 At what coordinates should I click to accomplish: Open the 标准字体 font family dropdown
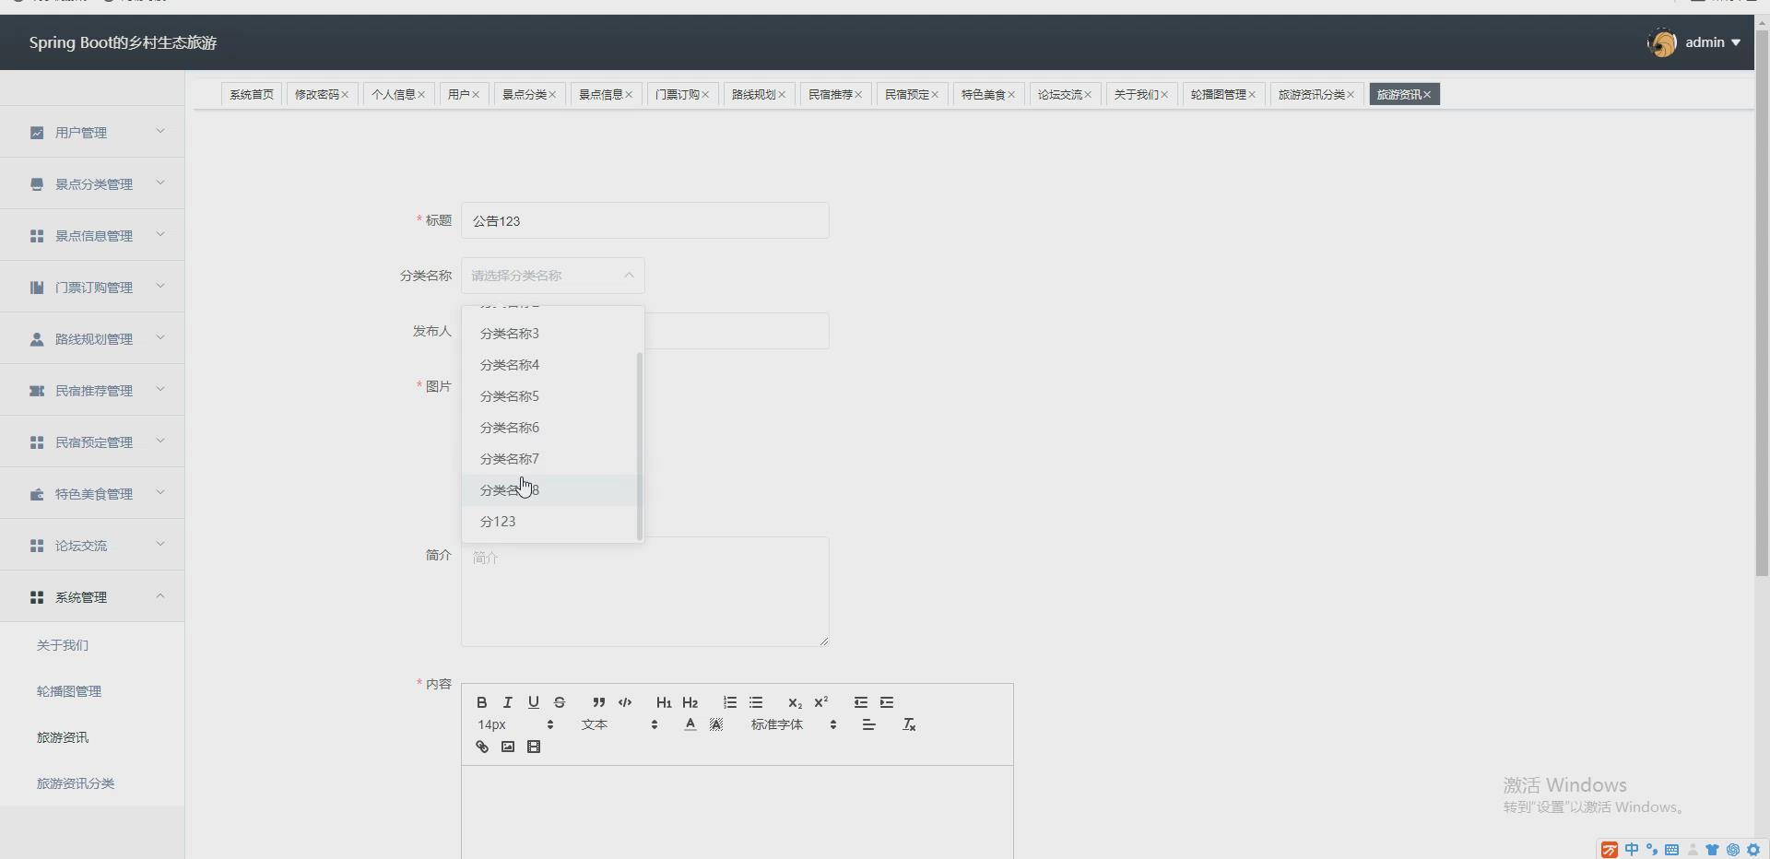(x=779, y=724)
